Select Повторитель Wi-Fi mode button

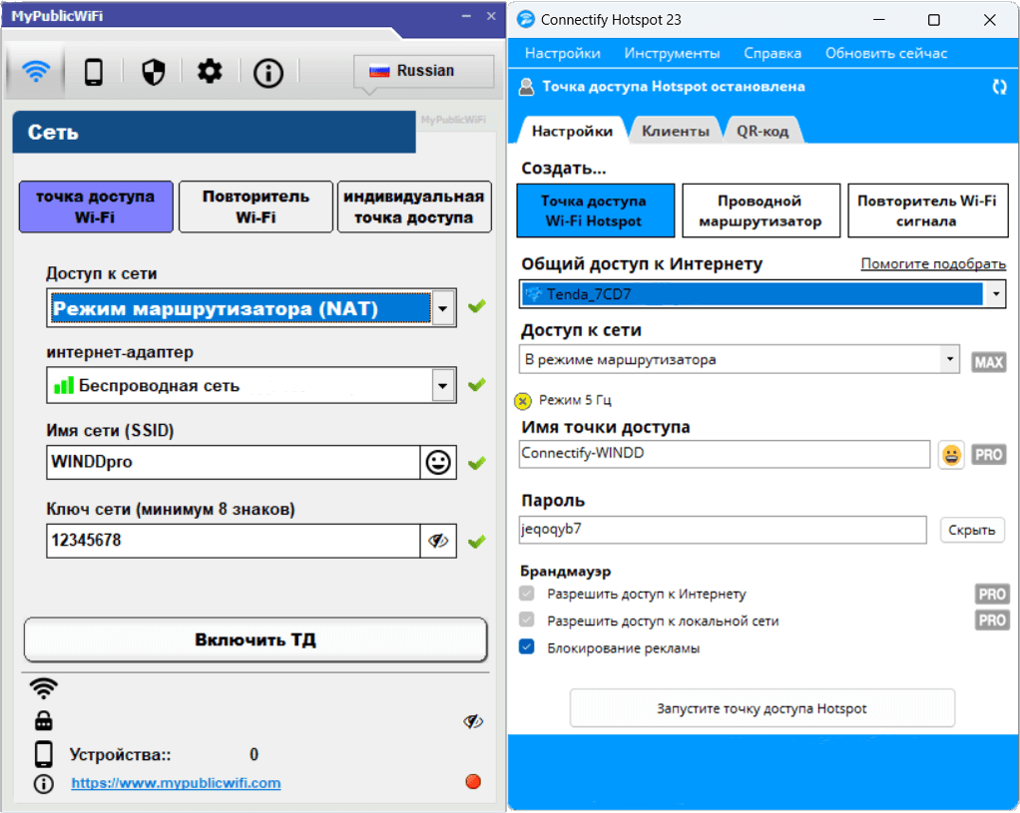pyautogui.click(x=255, y=206)
